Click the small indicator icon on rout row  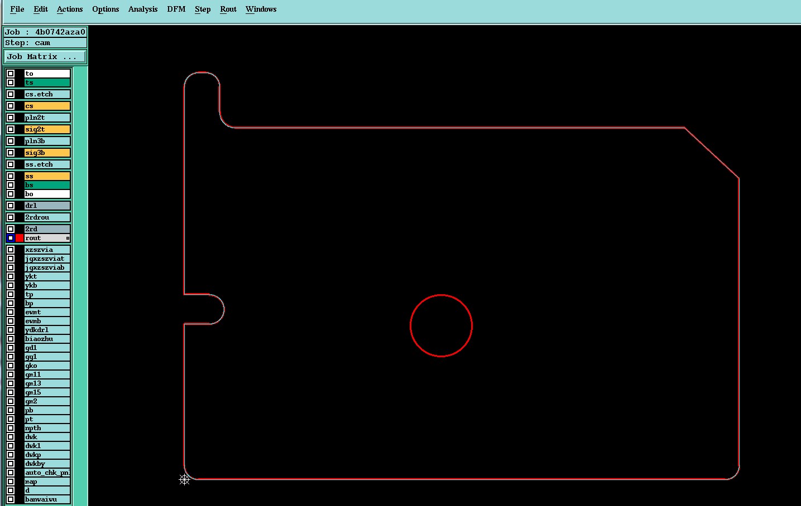click(x=68, y=238)
